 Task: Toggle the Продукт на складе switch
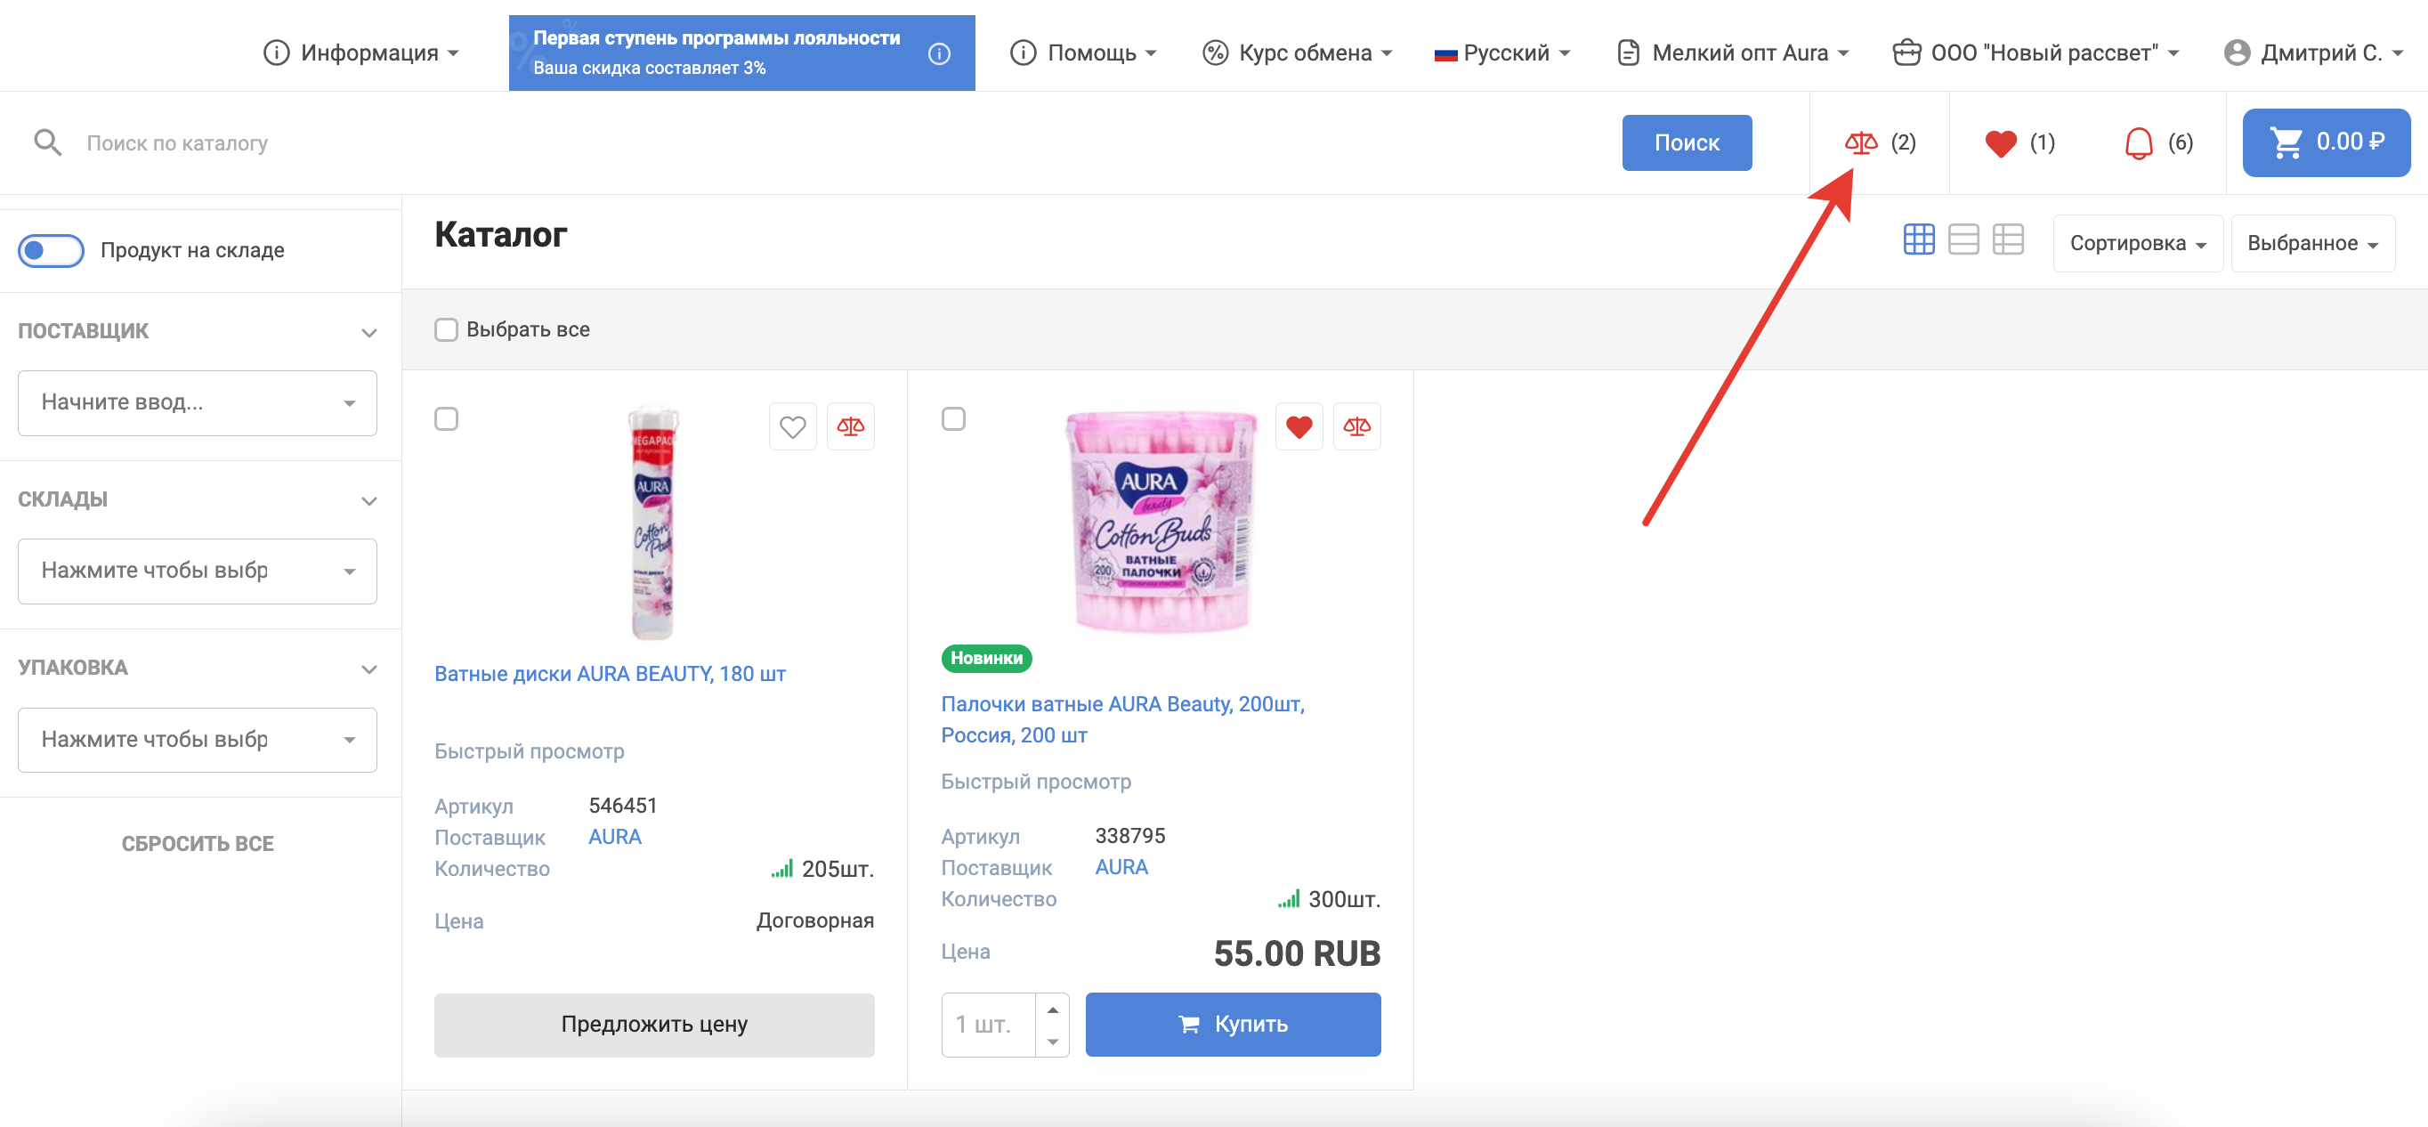coord(51,251)
